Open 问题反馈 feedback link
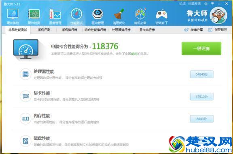The height and width of the screenshot is (154, 233). 194,4
